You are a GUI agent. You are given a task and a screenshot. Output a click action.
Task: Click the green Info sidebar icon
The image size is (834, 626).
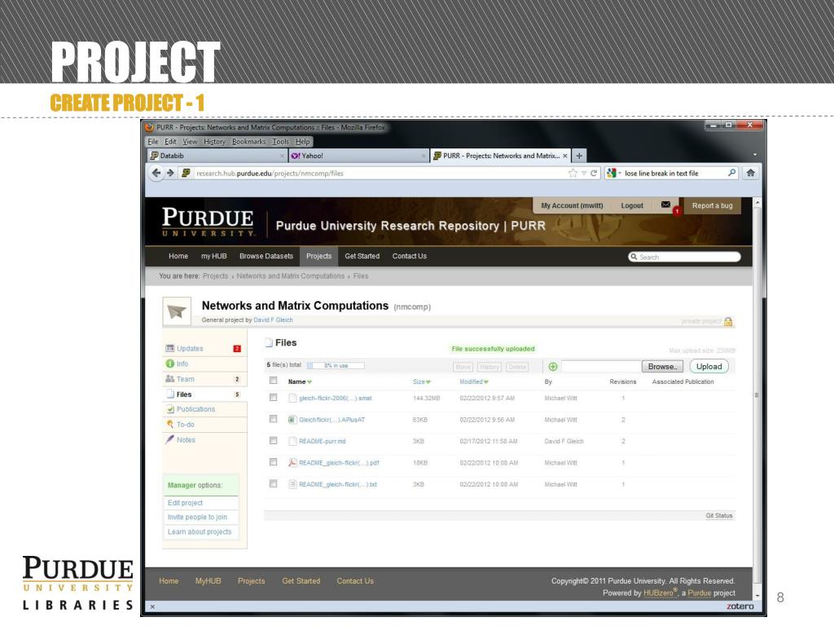[x=169, y=364]
